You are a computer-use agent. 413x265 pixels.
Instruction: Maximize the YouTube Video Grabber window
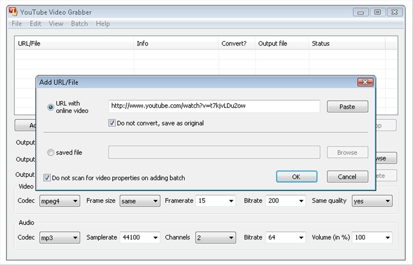[x=378, y=12]
